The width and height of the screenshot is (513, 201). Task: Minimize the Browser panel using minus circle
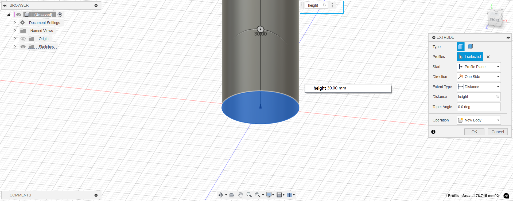(96, 5)
